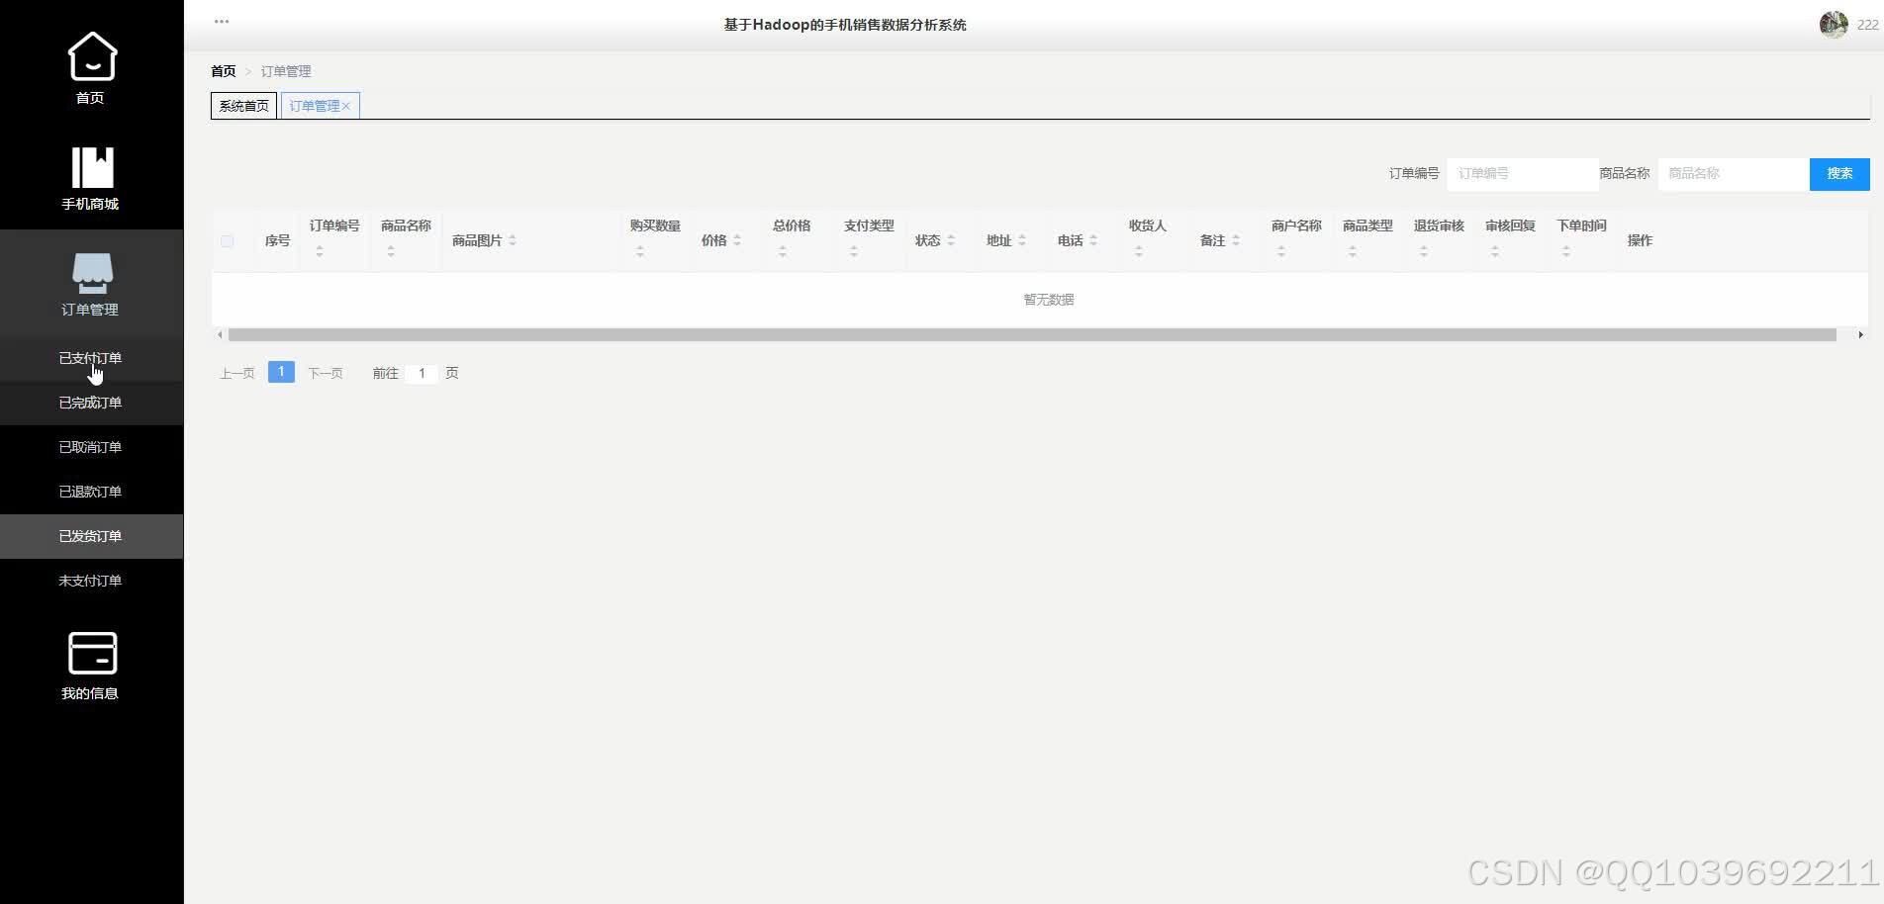Switch to the 系统首页 tab

(x=243, y=106)
